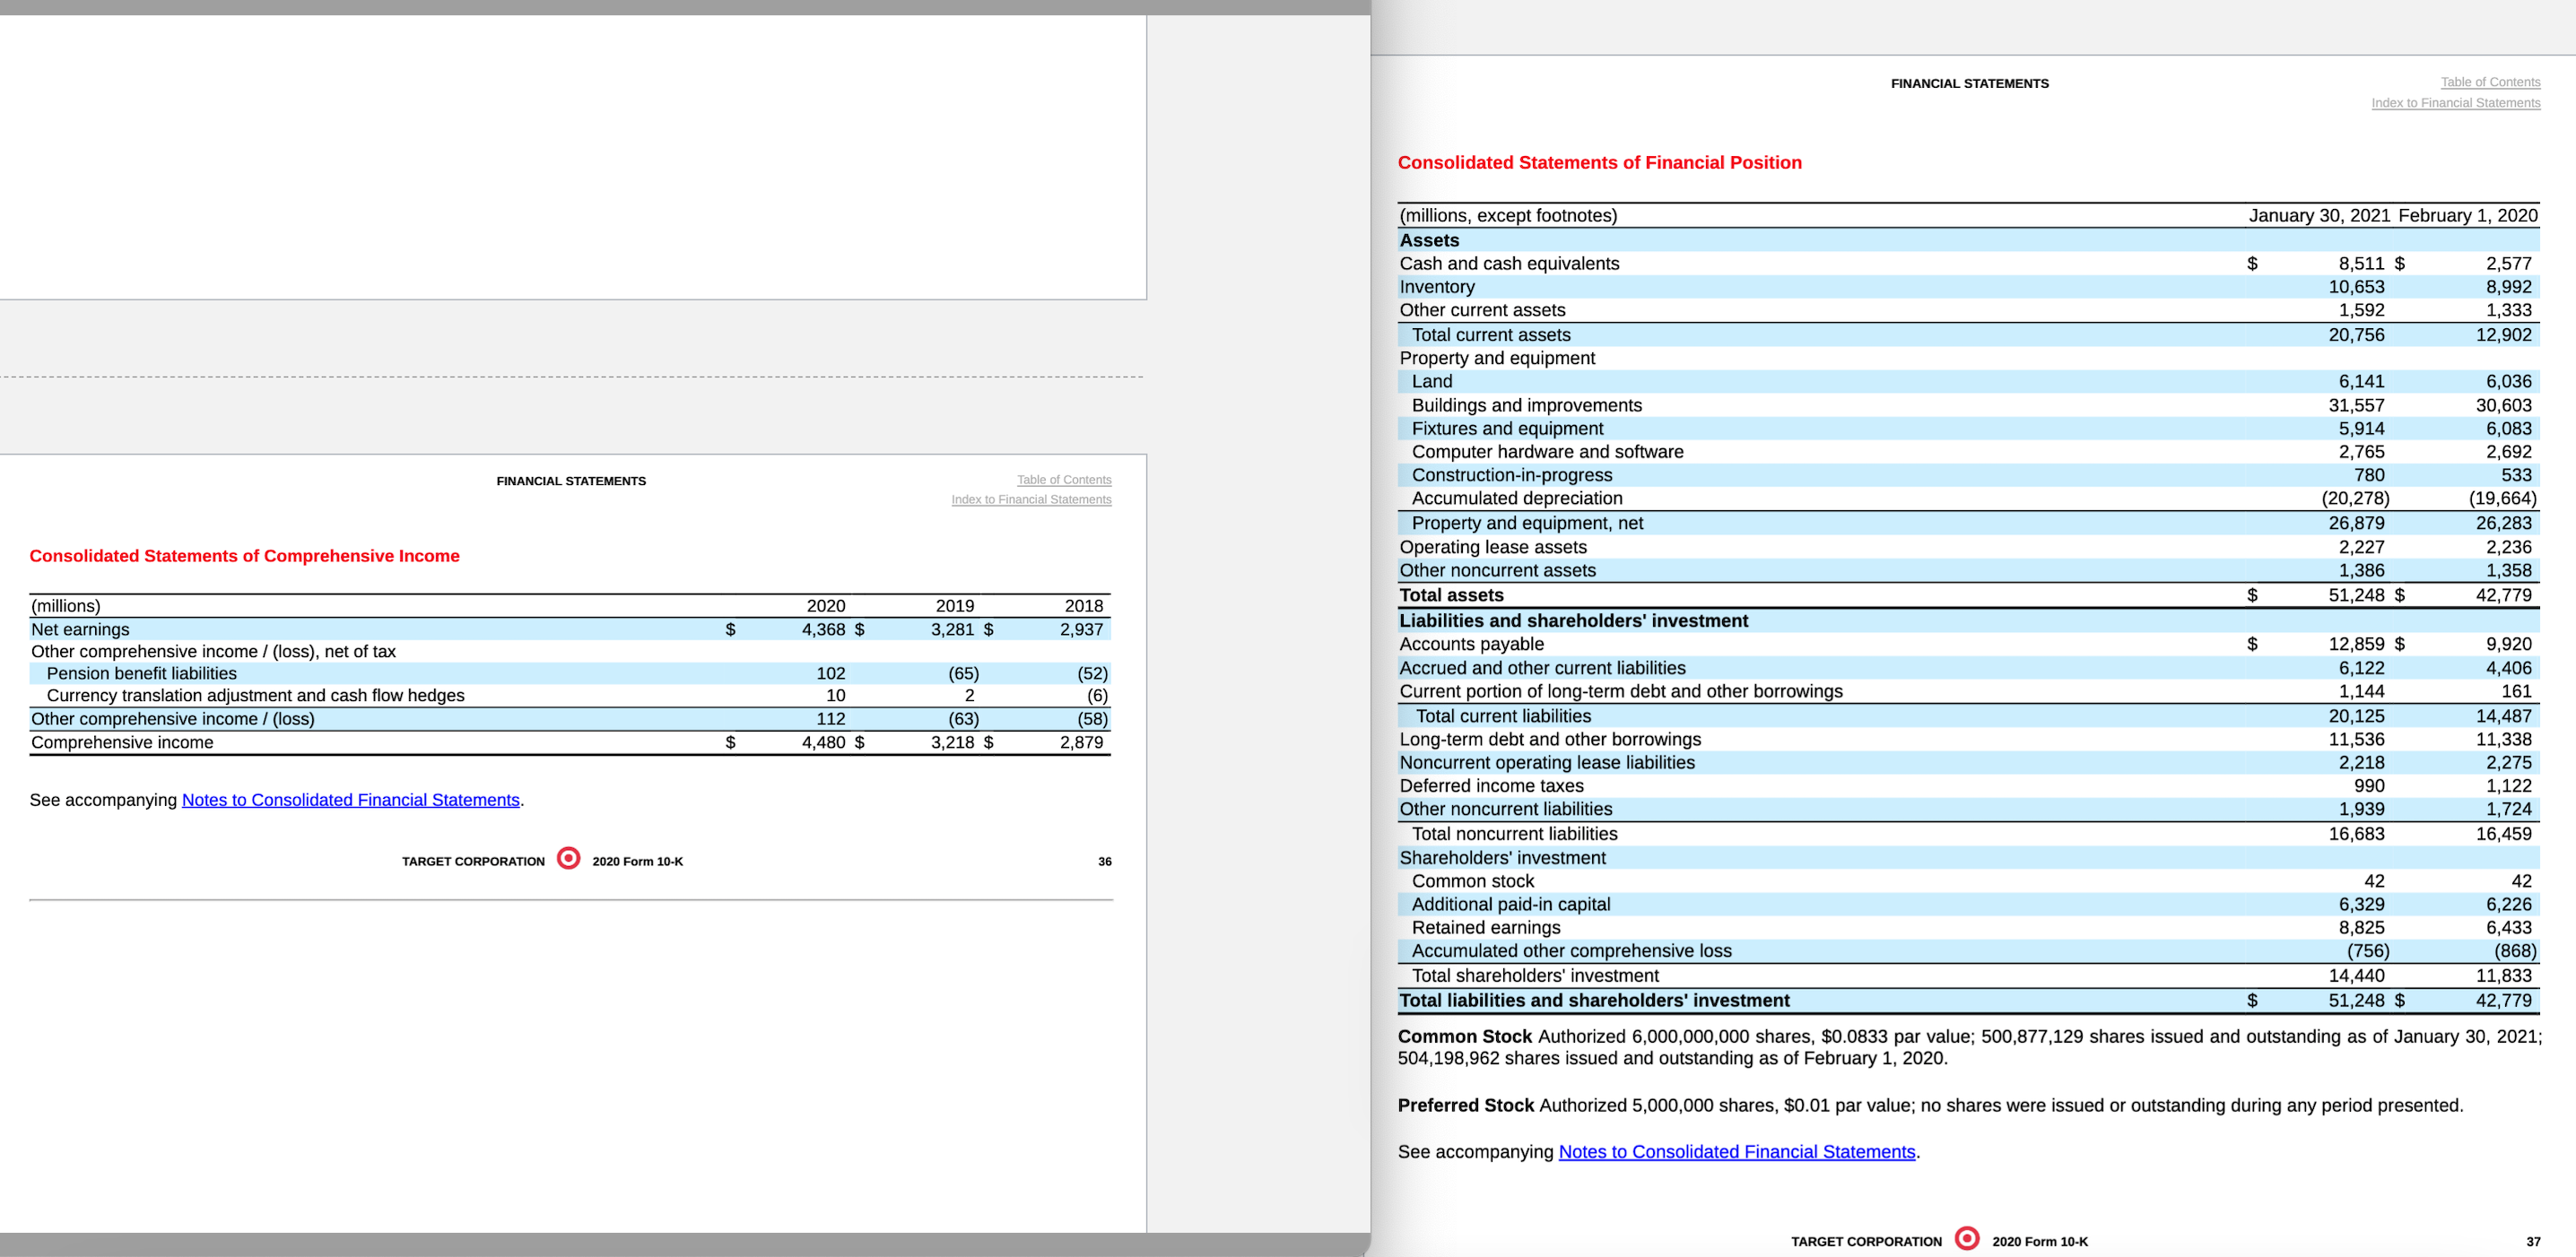This screenshot has height=1257, width=2576.
Task: Click the Total assets row value 51,248
Action: [x=2358, y=594]
